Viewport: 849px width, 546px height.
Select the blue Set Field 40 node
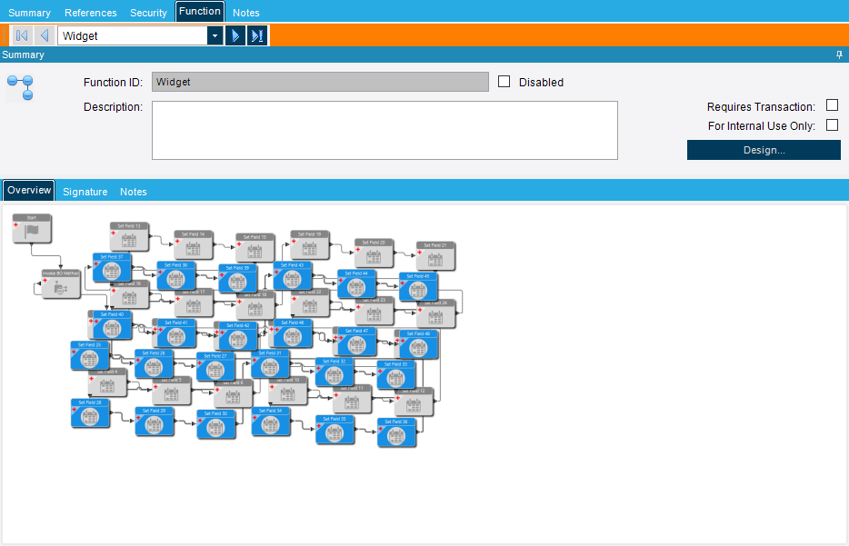[x=112, y=324]
